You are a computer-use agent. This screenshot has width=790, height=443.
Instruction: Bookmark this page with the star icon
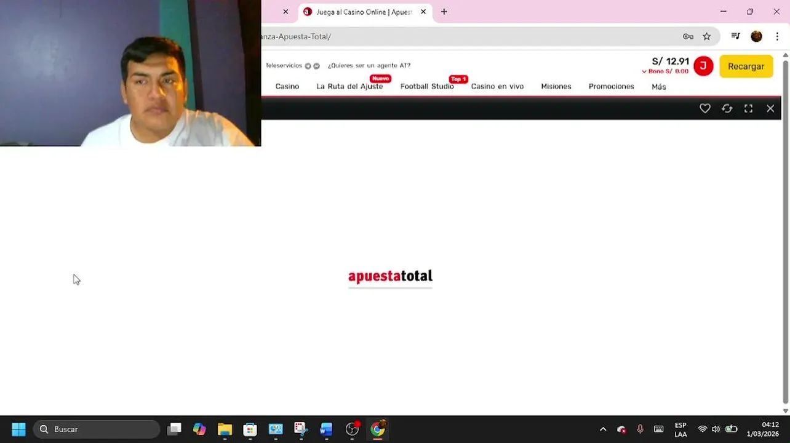coord(706,36)
